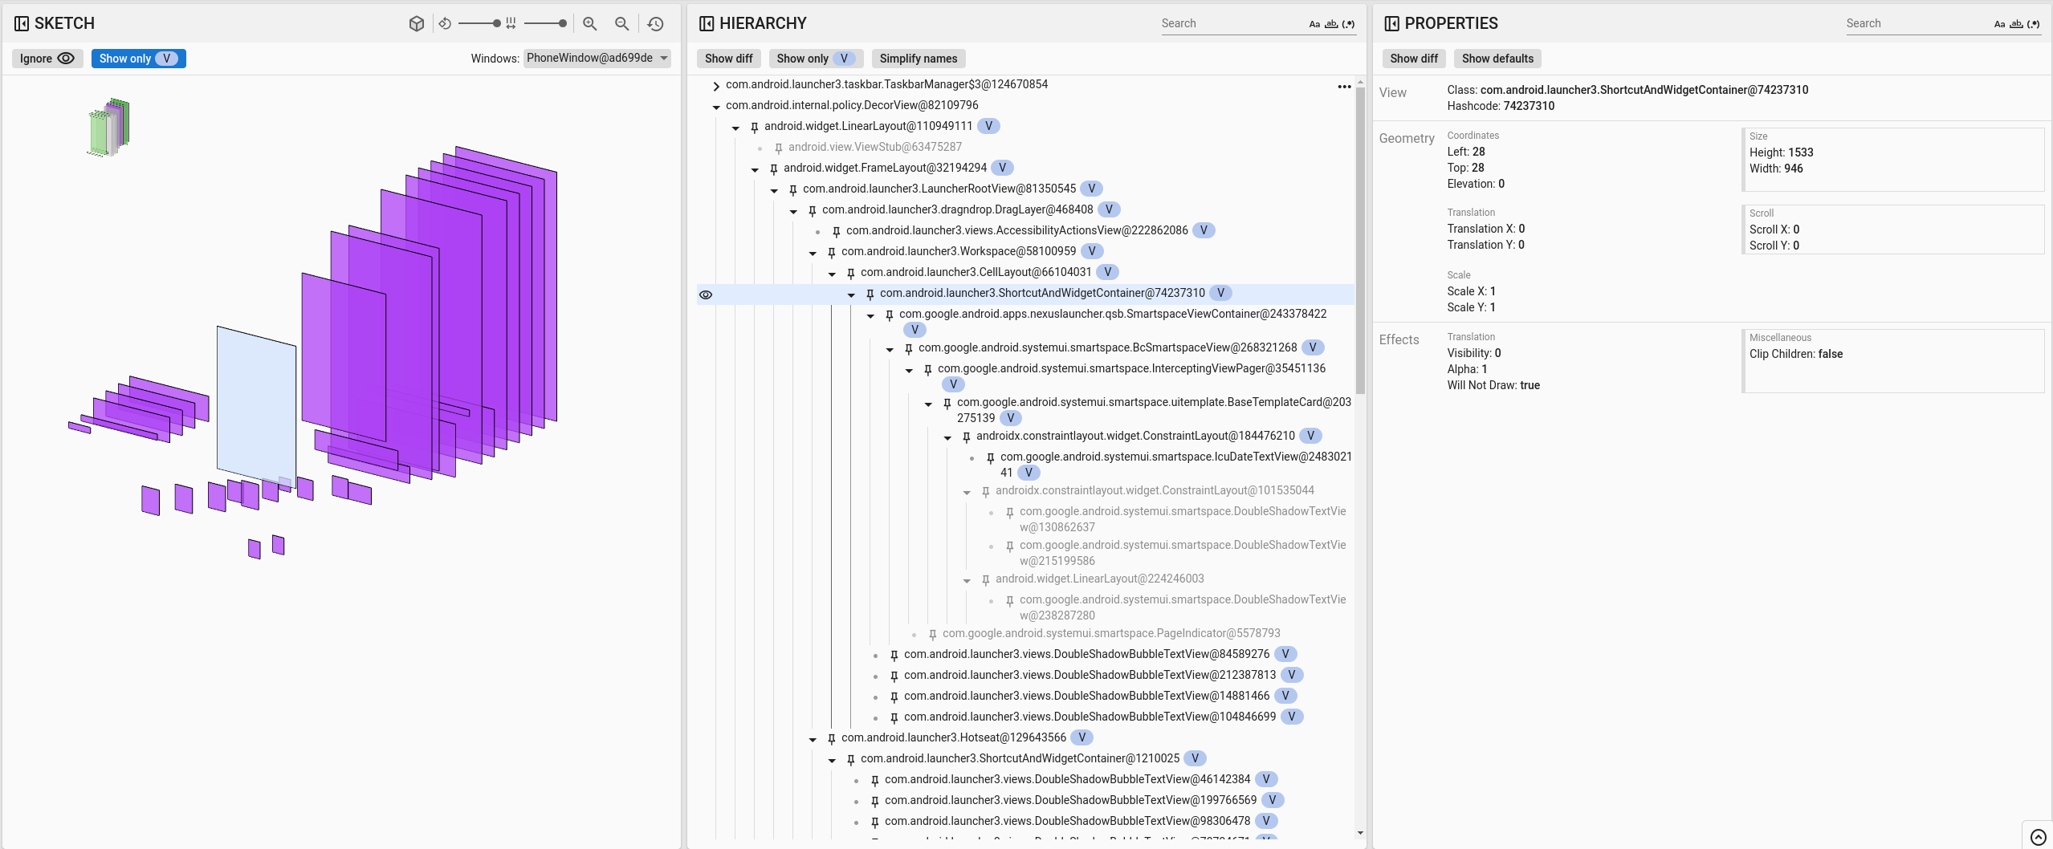Viewport: 2053px width, 849px height.
Task: Click the reset rotation icon
Action: tap(446, 23)
